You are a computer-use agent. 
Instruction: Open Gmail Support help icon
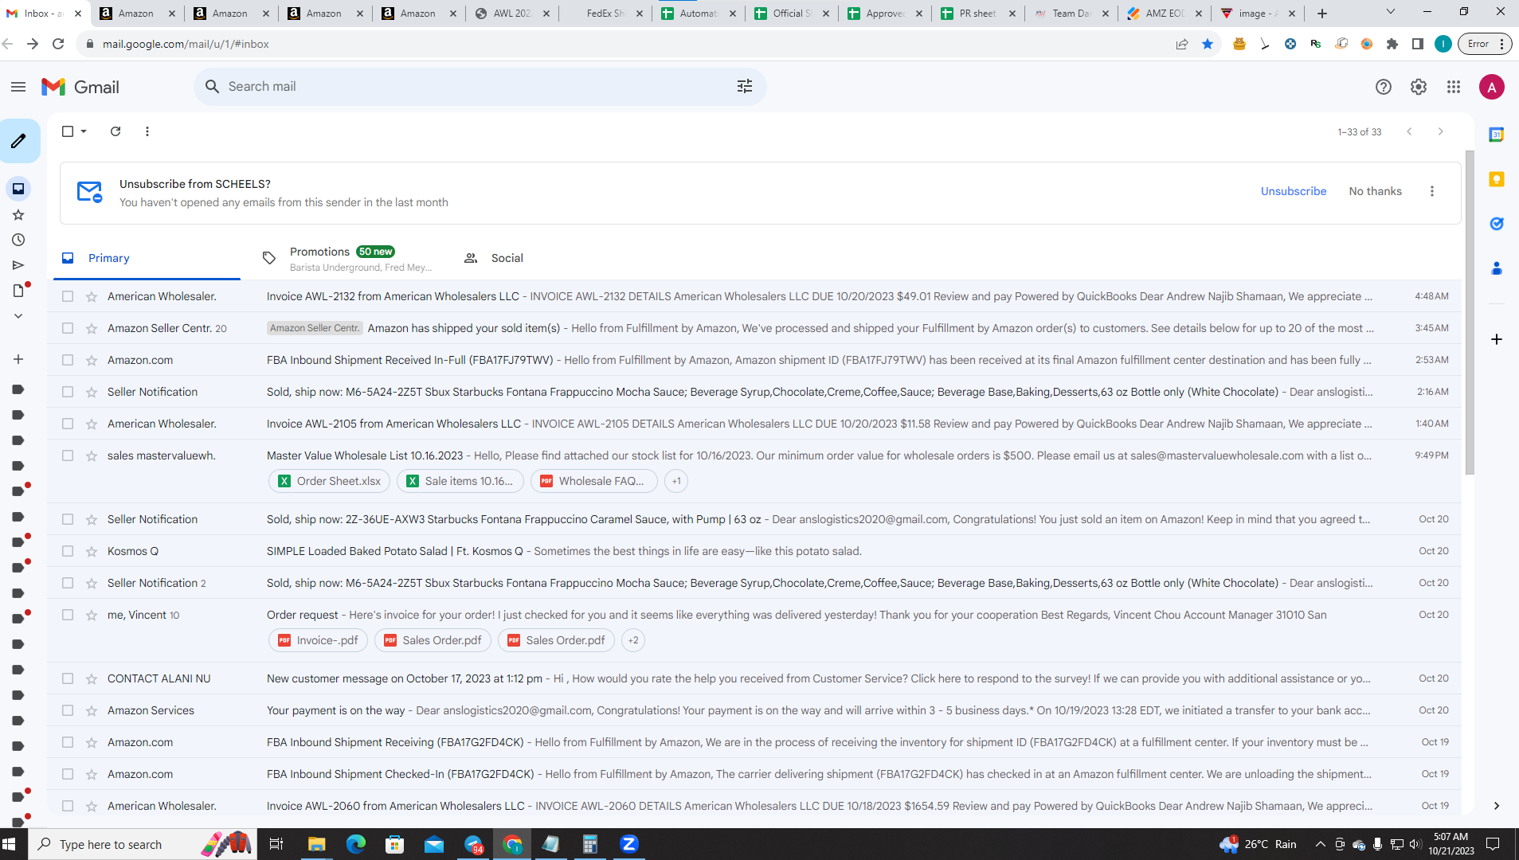(x=1384, y=87)
